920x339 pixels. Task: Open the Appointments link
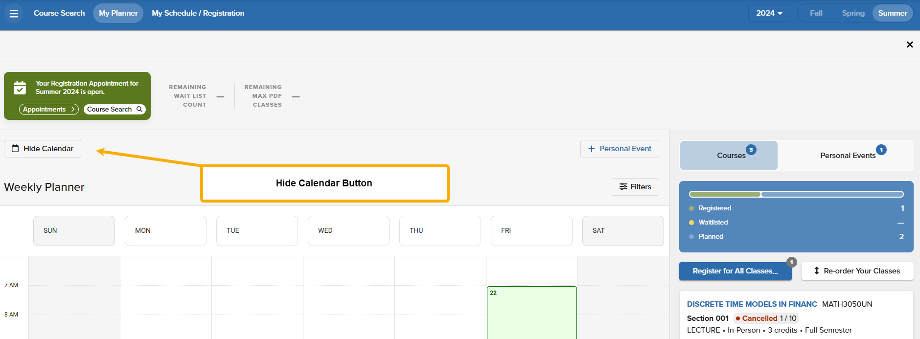[x=48, y=109]
